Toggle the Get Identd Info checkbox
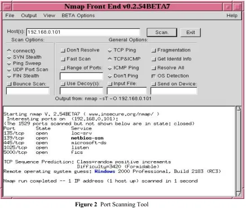Screen dimensions: 246x208 153,59
